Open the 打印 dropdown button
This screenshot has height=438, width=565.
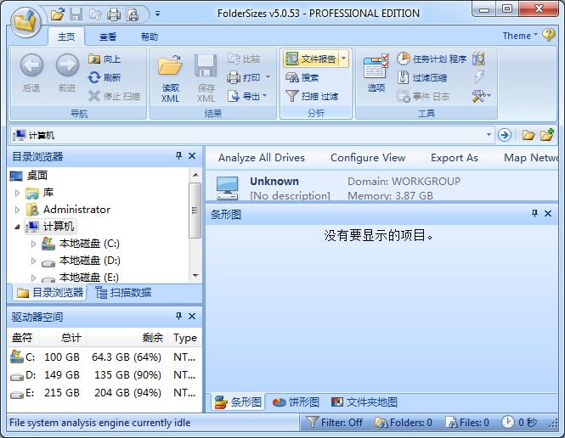point(249,77)
